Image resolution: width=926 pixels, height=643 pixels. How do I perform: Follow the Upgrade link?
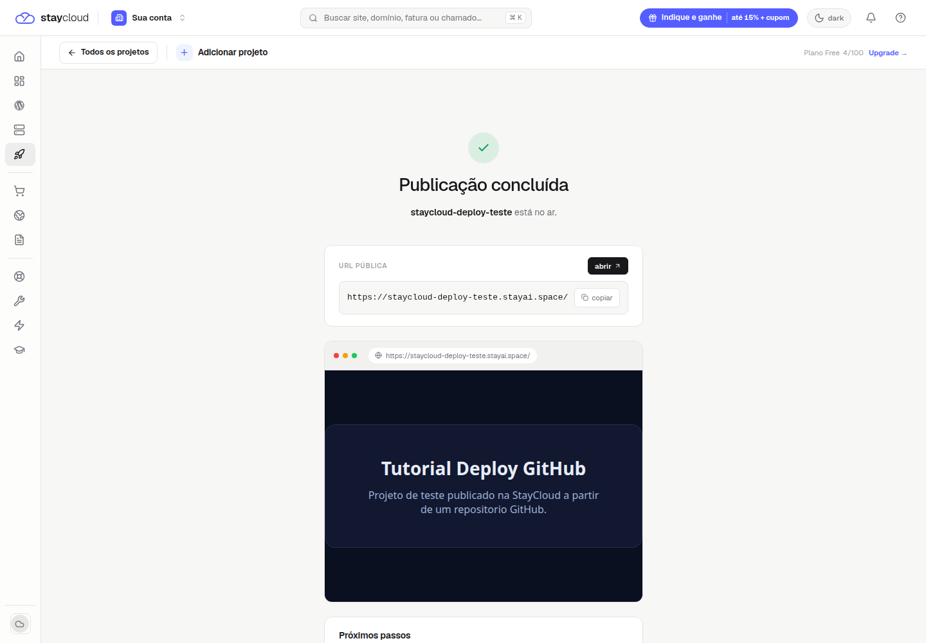[x=887, y=53]
